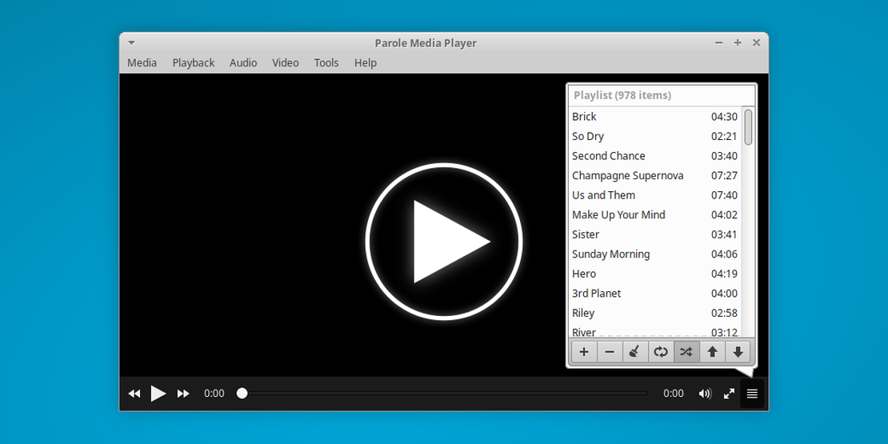The height and width of the screenshot is (444, 888).
Task: Move selected track down
Action: (738, 352)
